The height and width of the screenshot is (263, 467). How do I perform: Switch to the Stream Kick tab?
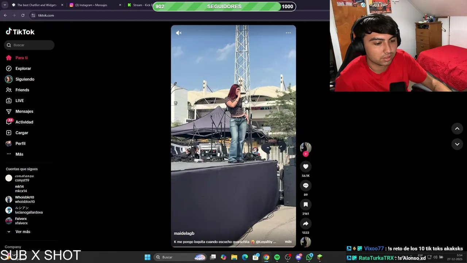click(140, 5)
